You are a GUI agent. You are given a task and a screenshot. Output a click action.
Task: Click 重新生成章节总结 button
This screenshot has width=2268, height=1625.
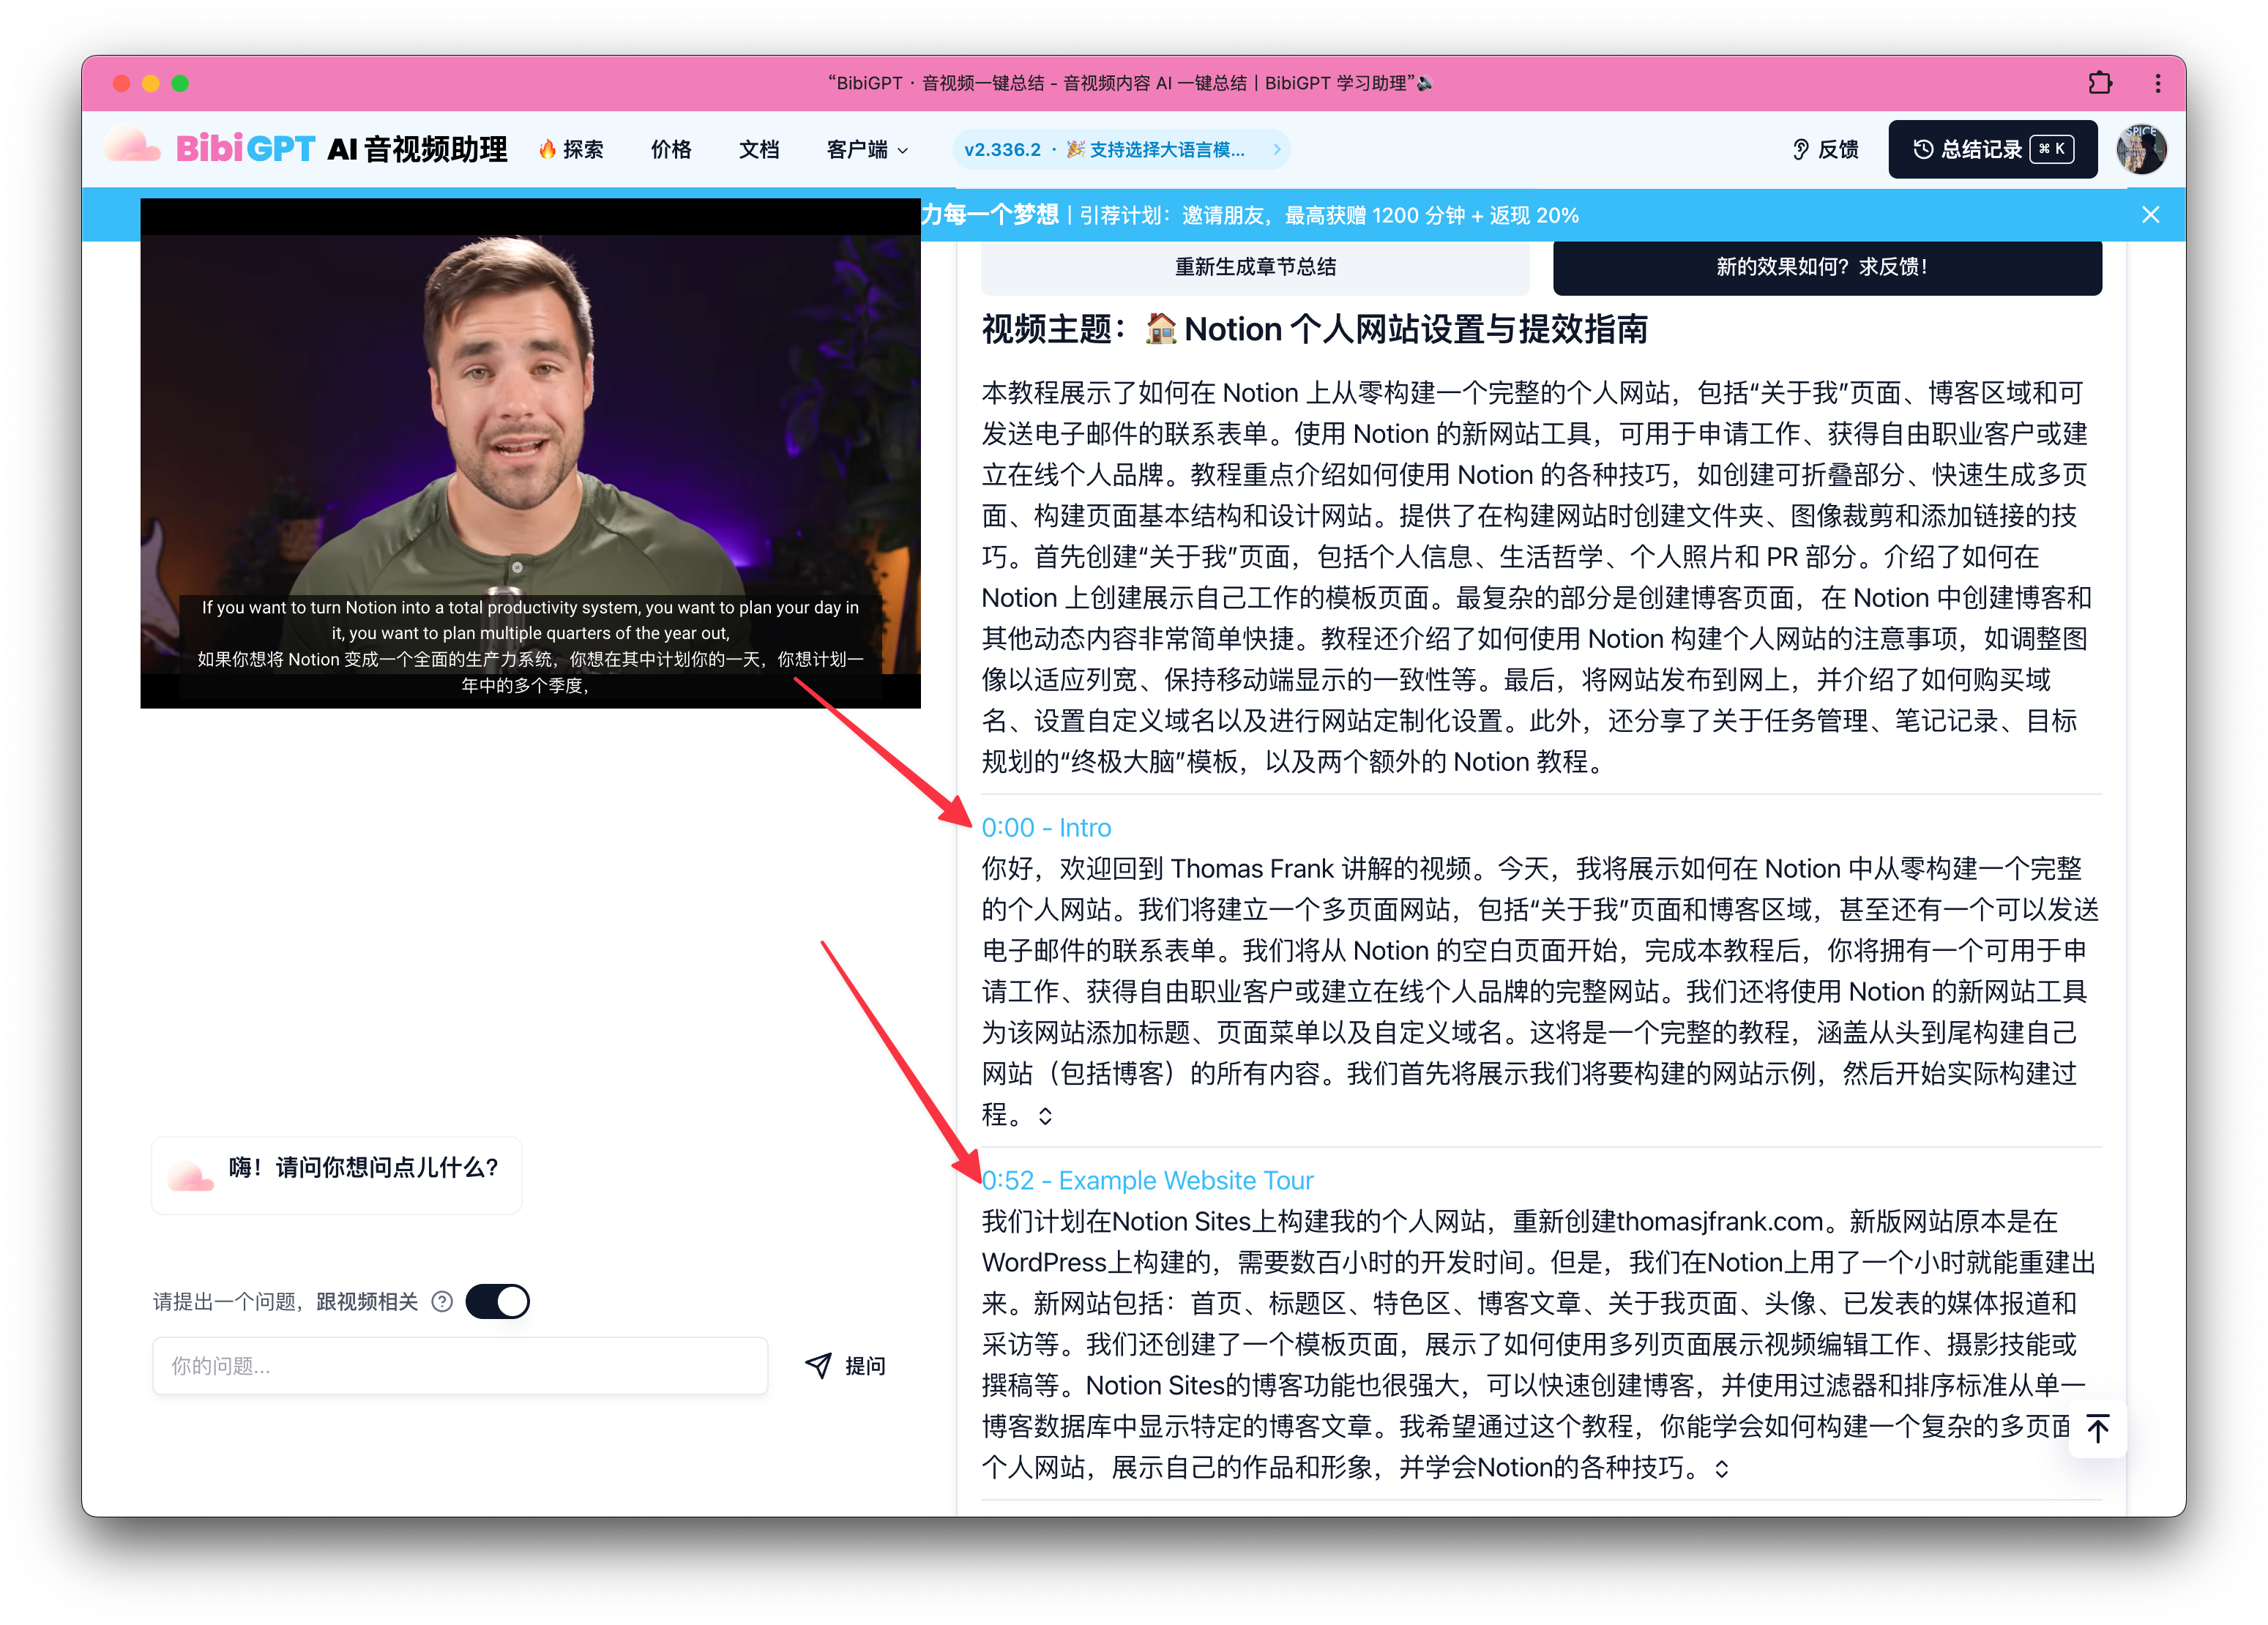pyautogui.click(x=1255, y=266)
